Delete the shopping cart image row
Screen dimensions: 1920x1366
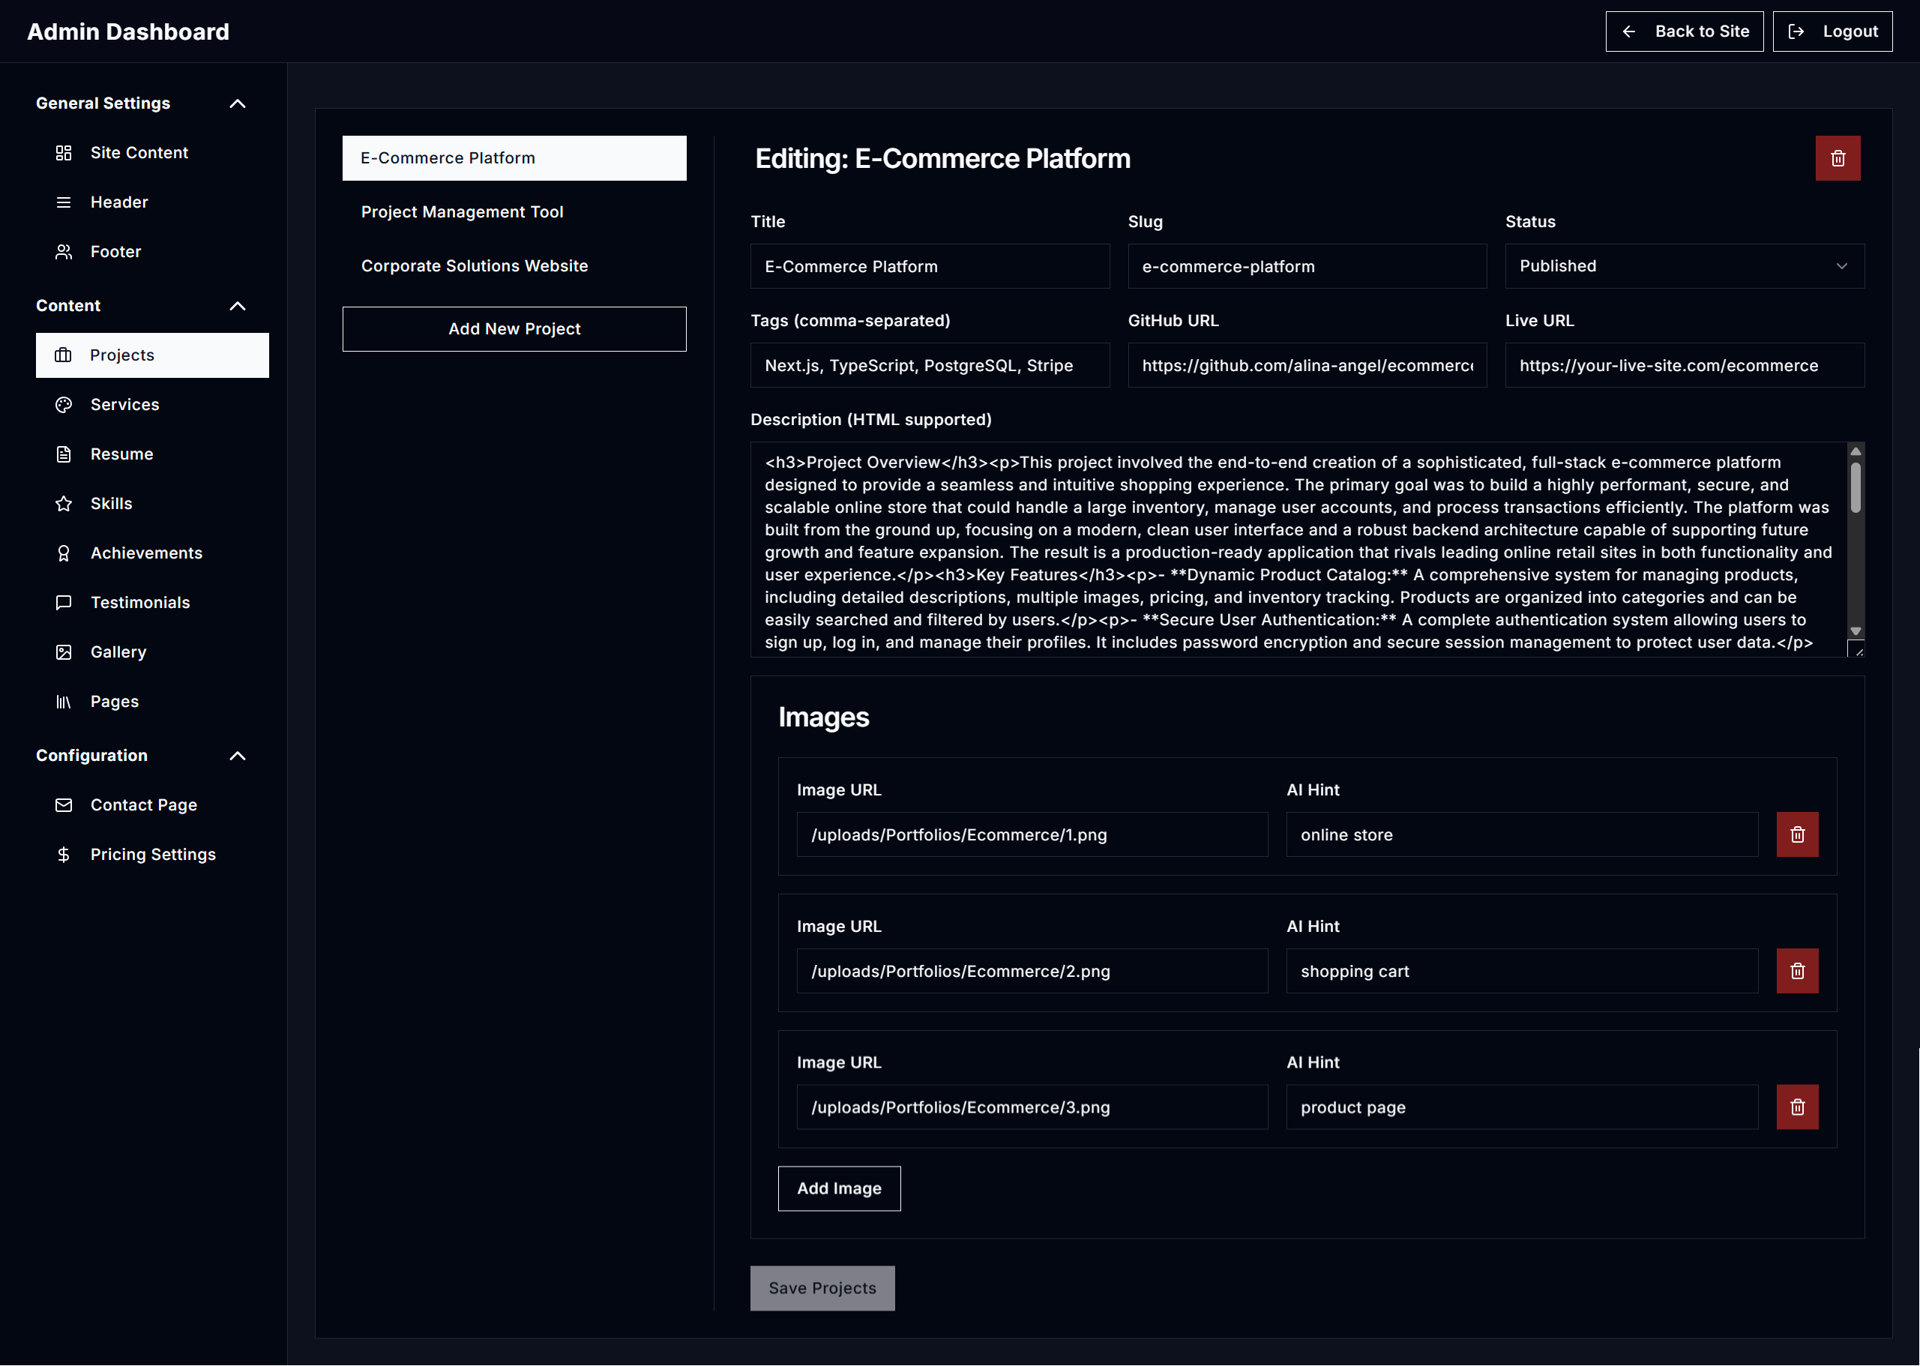pyautogui.click(x=1797, y=971)
